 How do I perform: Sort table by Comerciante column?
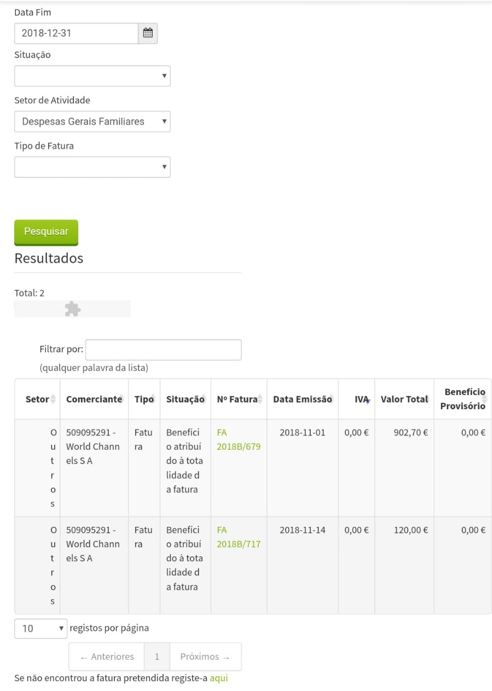[x=94, y=399]
